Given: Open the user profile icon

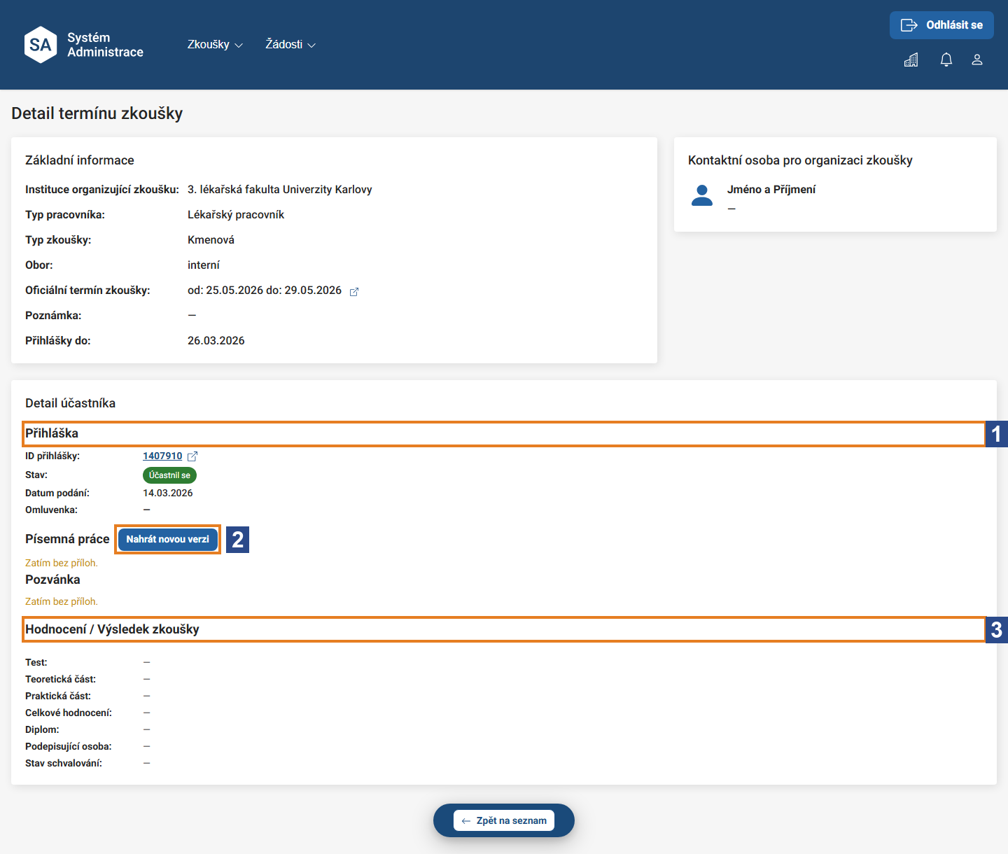Looking at the screenshot, I should point(977,59).
